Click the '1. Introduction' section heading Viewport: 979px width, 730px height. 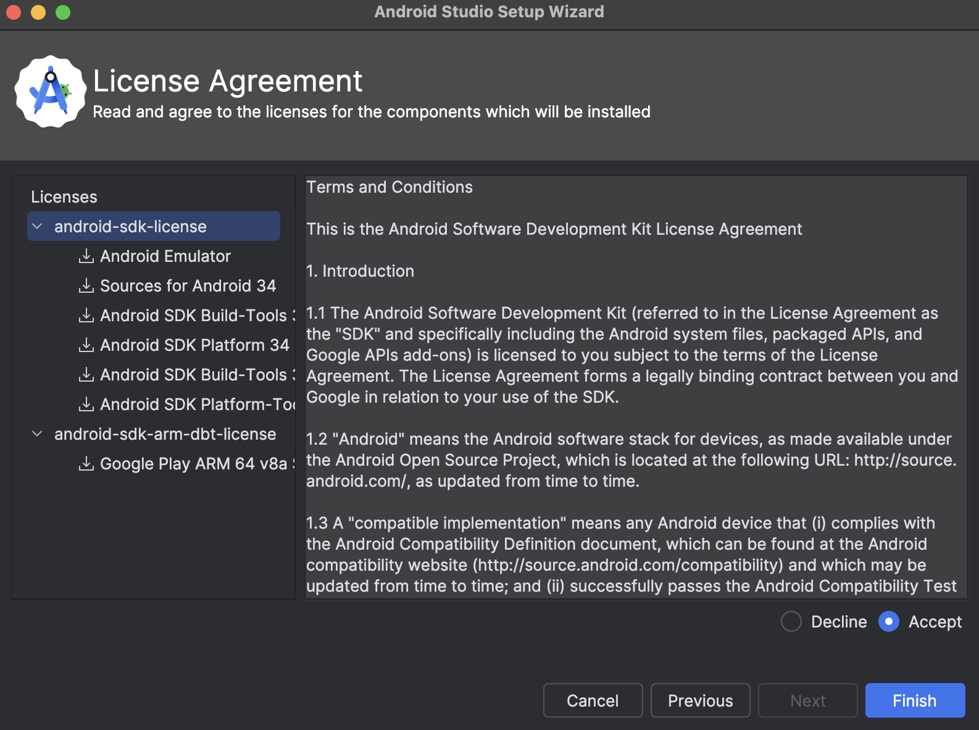(x=360, y=271)
